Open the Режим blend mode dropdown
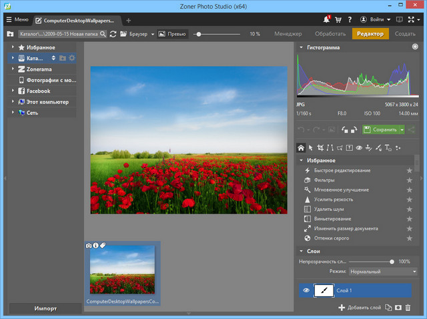 coord(384,272)
